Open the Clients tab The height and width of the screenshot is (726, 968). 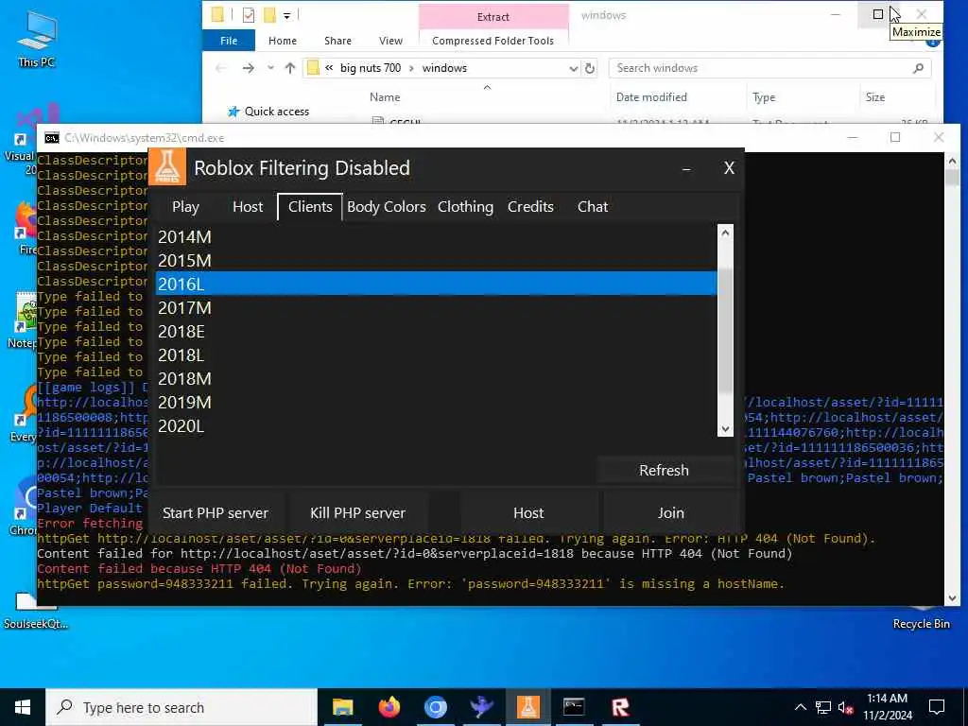point(310,207)
